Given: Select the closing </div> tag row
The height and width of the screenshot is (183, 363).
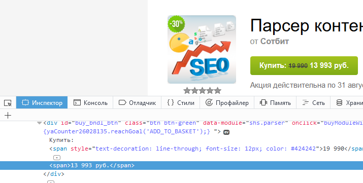Looking at the screenshot, I should (x=54, y=174).
